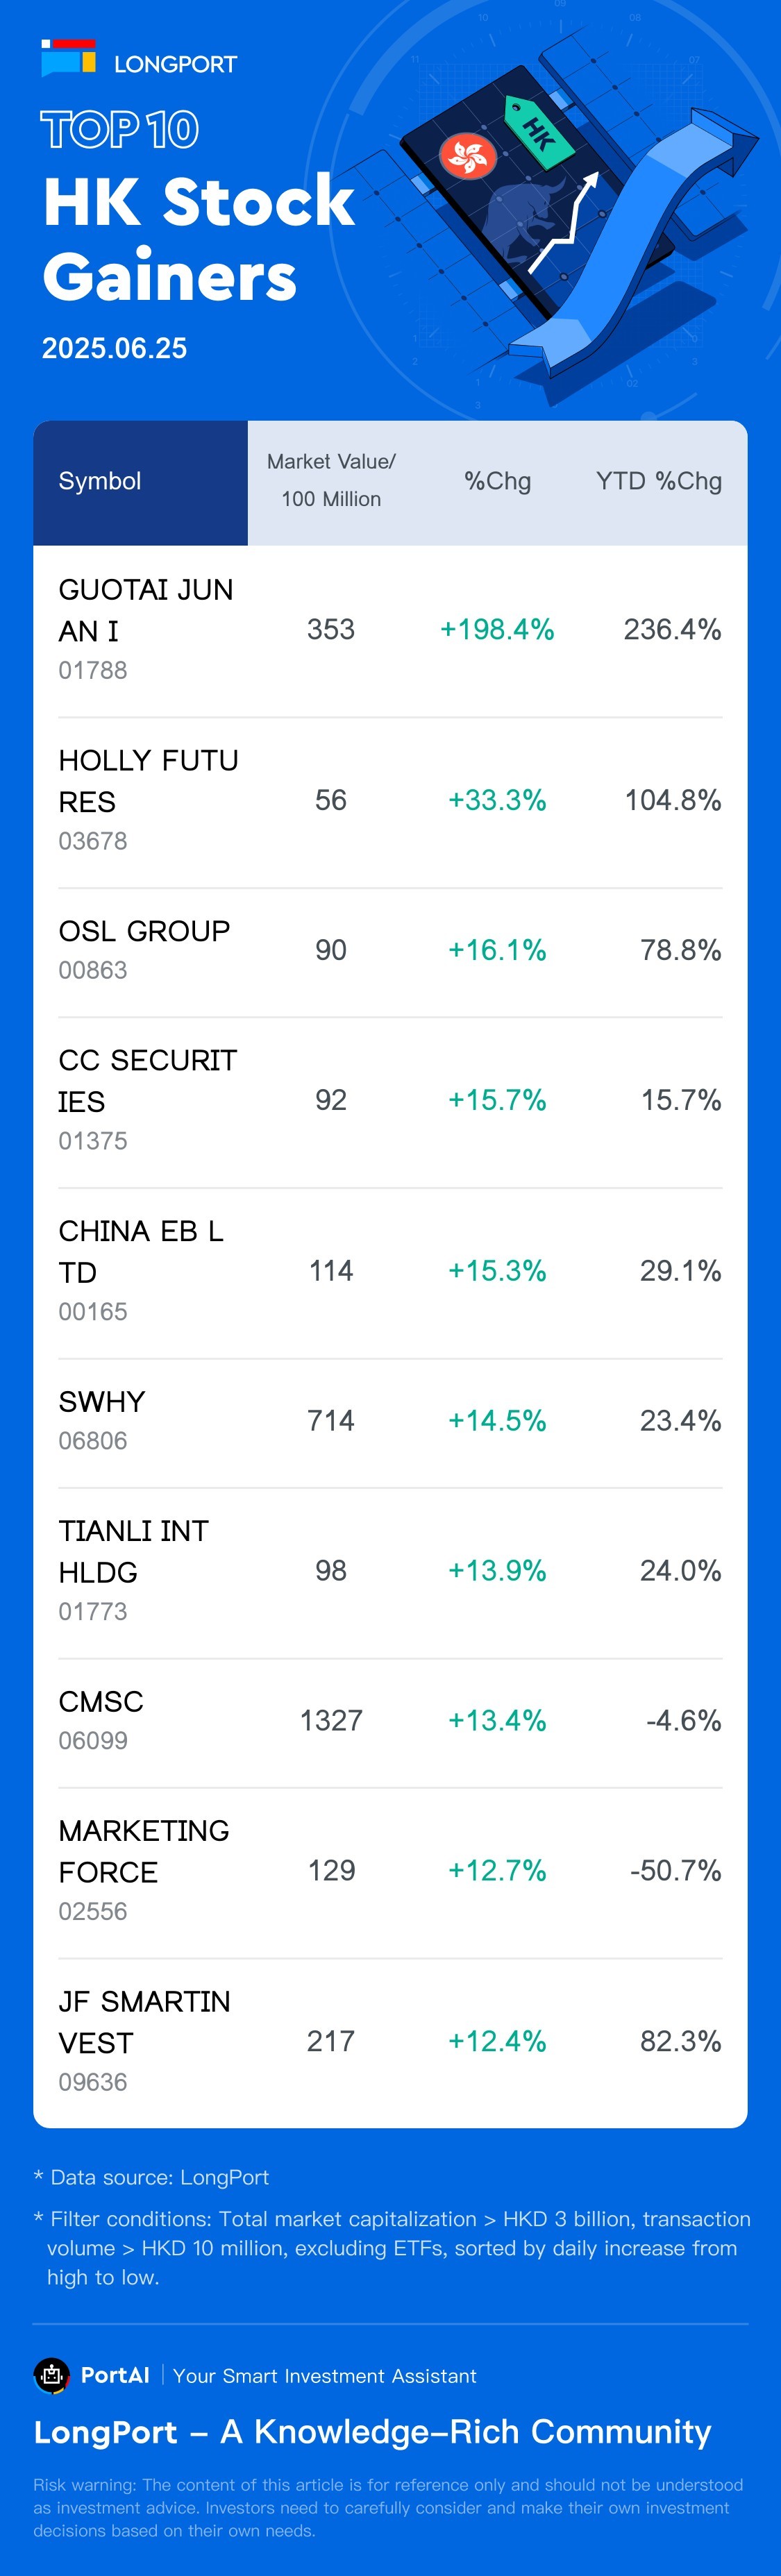Click stock code 01375 under CC SECURITIES

click(93, 1141)
